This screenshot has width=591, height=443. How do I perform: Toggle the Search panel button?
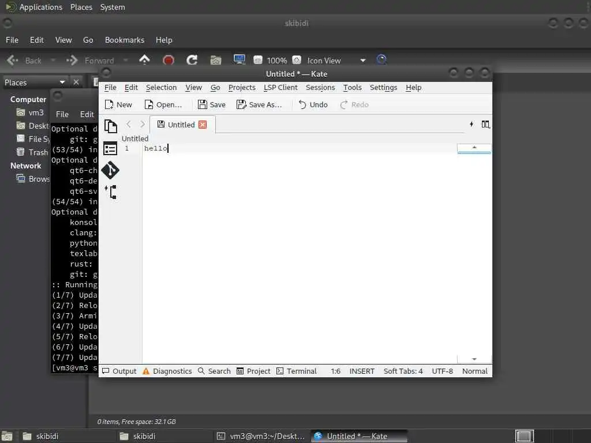[214, 371]
